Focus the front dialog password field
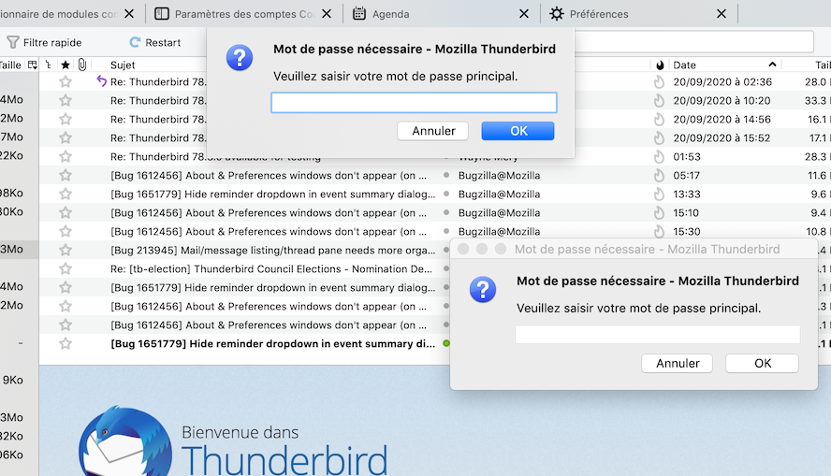The height and width of the screenshot is (476, 831). coord(414,102)
